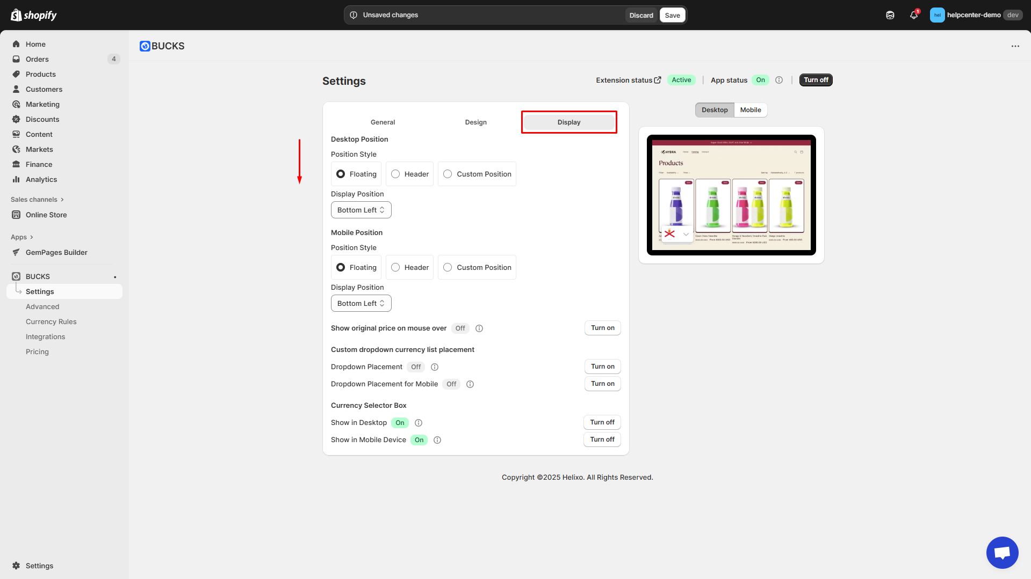Viewport: 1031px width, 579px height.
Task: Switch to the General tab
Action: click(x=383, y=122)
